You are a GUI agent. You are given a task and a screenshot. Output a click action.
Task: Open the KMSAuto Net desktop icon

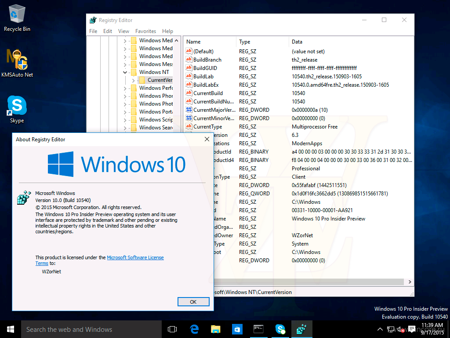17,63
